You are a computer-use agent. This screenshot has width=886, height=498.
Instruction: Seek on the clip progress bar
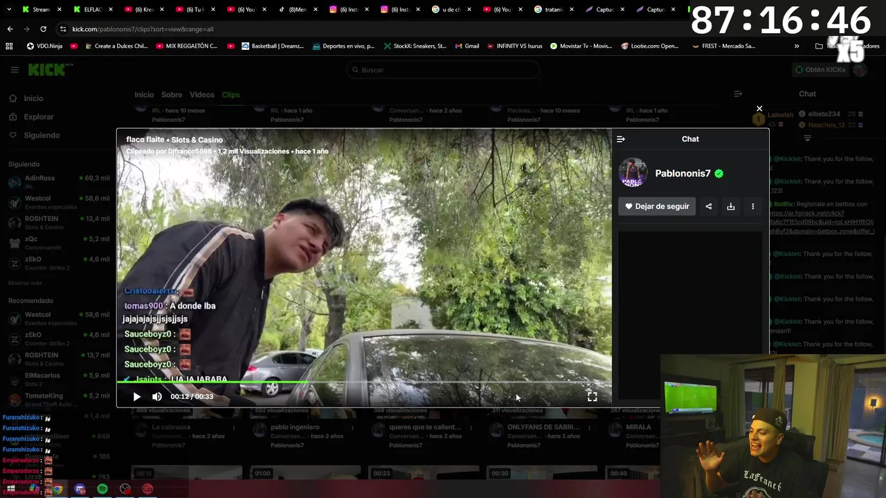tap(364, 382)
